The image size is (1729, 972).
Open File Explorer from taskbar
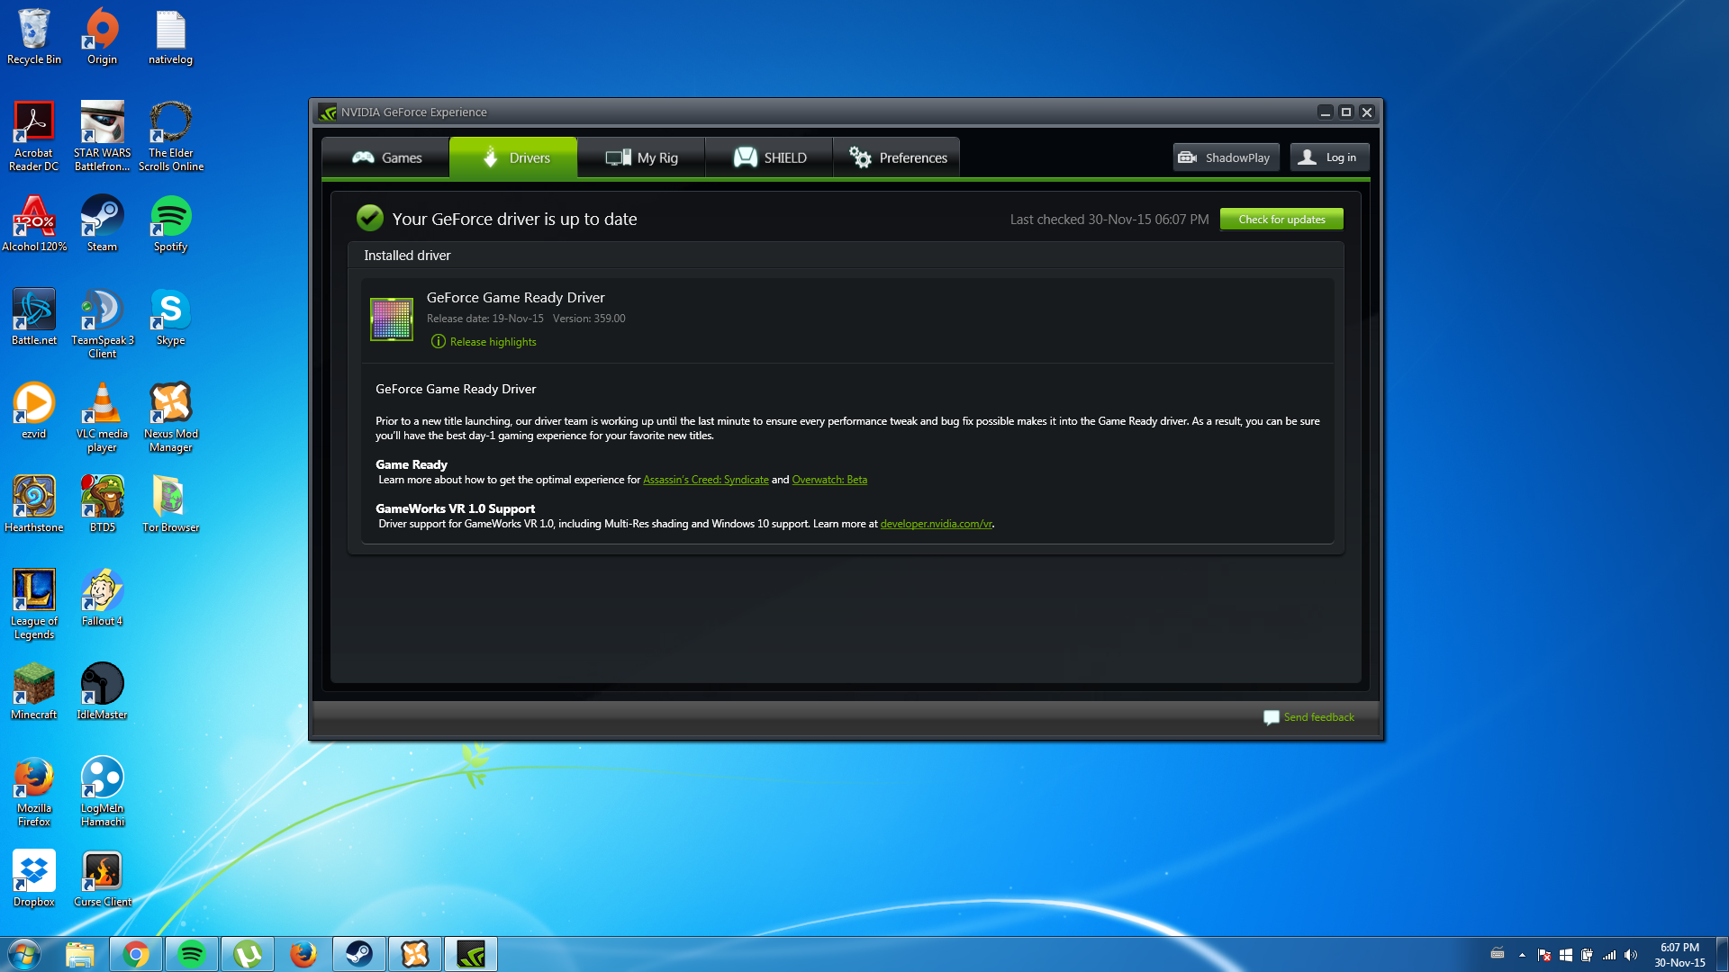click(80, 954)
